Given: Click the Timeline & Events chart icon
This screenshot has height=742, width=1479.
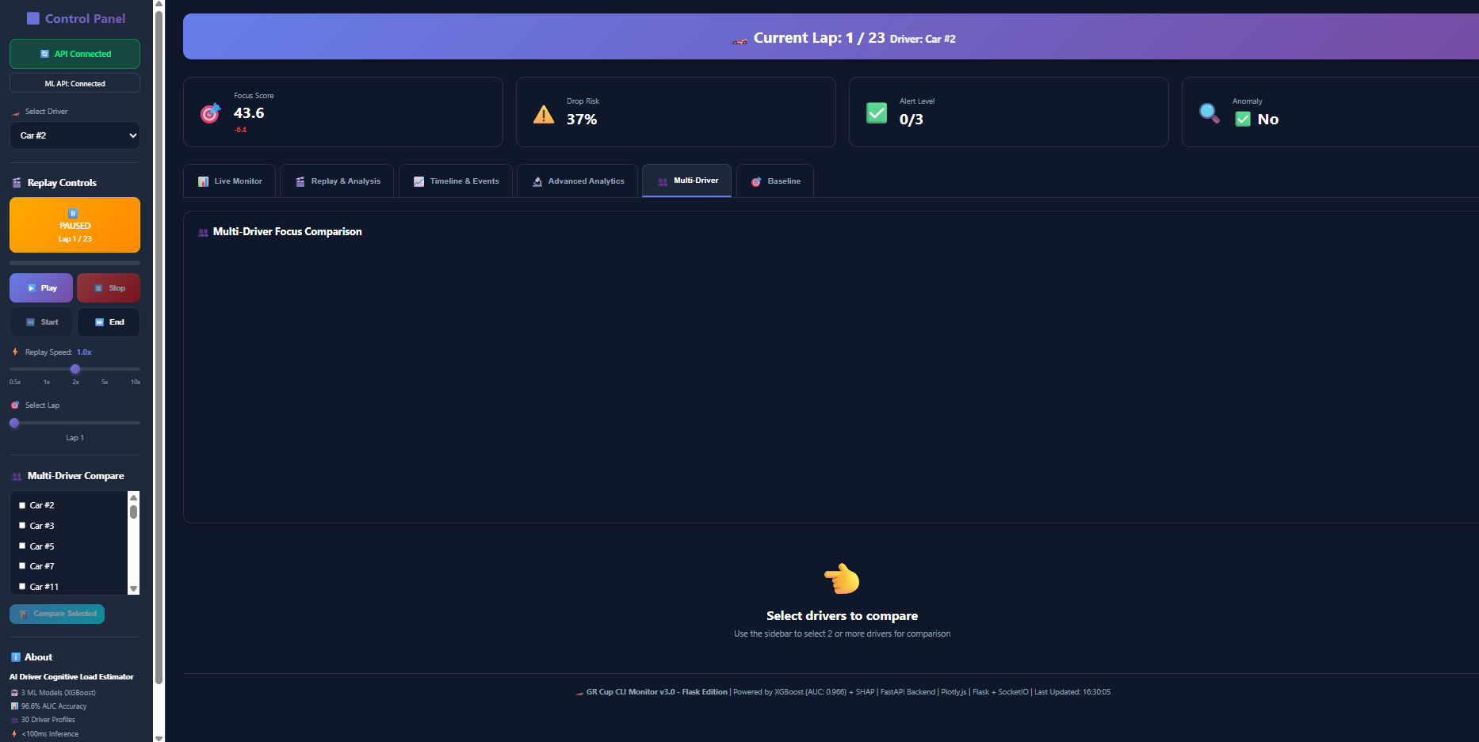Looking at the screenshot, I should pyautogui.click(x=419, y=181).
